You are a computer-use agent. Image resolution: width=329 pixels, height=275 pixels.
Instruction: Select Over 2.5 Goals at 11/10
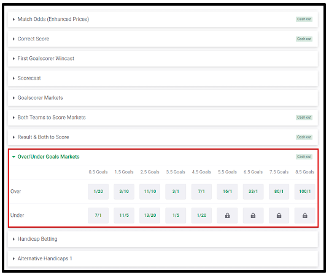coord(150,192)
